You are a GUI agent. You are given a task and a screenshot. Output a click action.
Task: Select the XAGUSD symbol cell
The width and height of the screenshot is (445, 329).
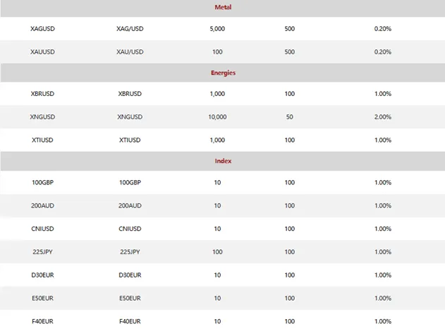coord(42,29)
